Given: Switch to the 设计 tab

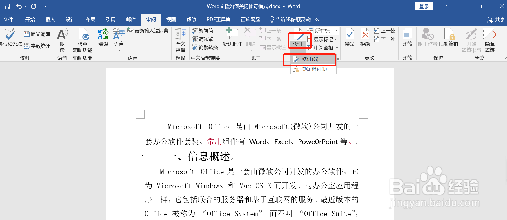Looking at the screenshot, I should pos(70,20).
